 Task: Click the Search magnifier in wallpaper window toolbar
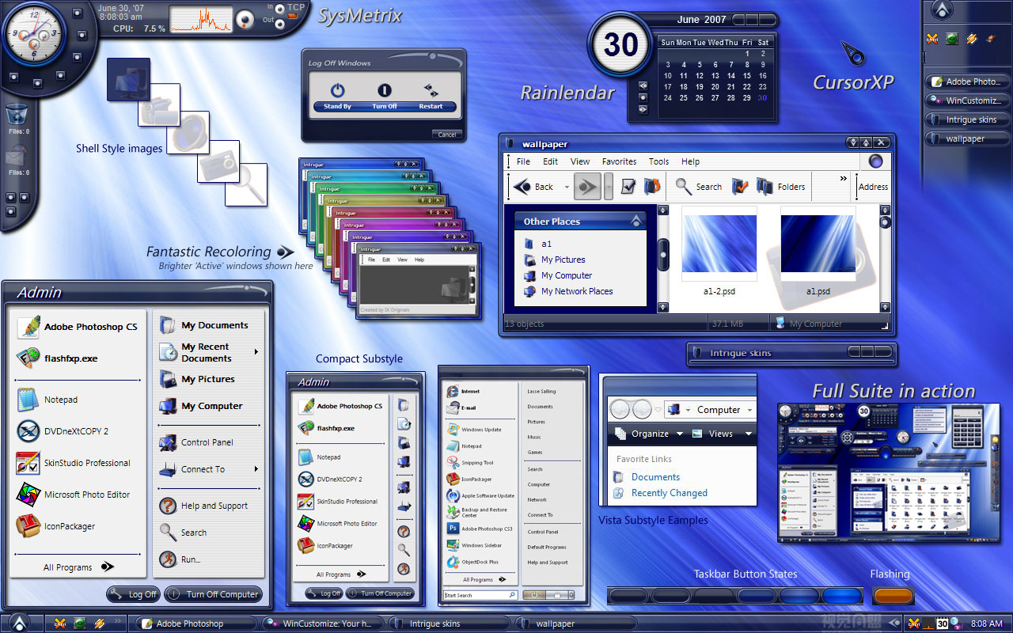coord(684,187)
